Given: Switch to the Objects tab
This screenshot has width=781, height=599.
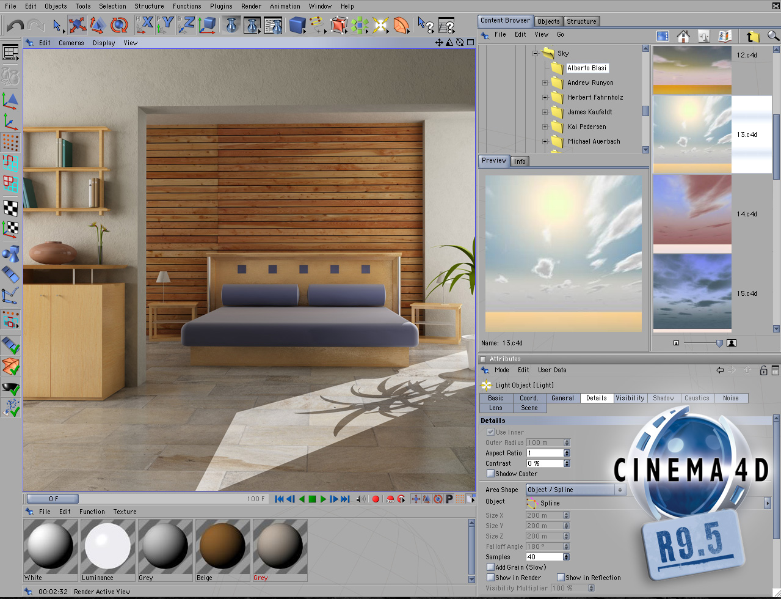Looking at the screenshot, I should pos(548,21).
